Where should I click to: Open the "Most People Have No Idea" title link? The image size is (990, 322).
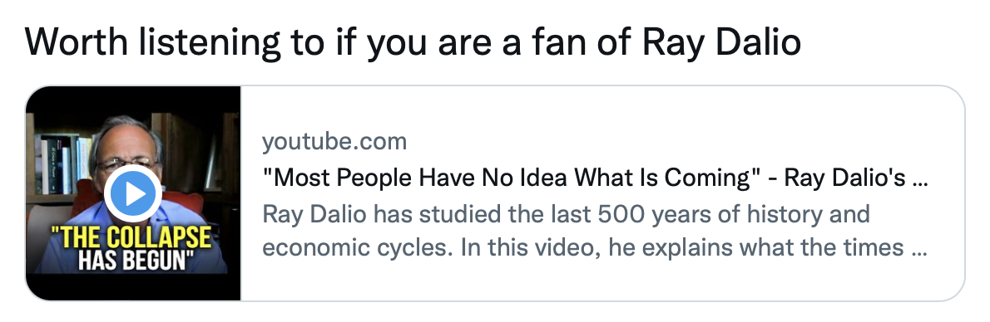coord(594,178)
